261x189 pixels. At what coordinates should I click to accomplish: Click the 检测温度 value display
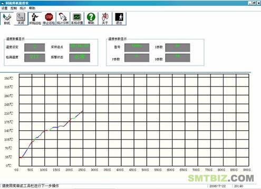[x=35, y=58]
